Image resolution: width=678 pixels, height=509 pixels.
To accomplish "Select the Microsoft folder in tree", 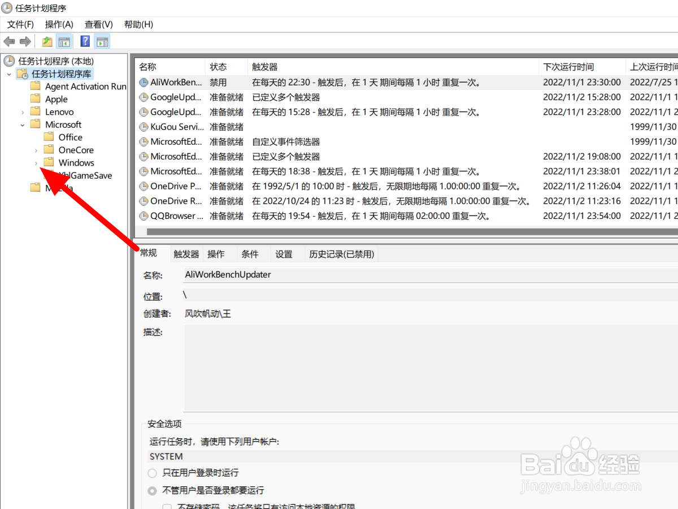I will (63, 124).
